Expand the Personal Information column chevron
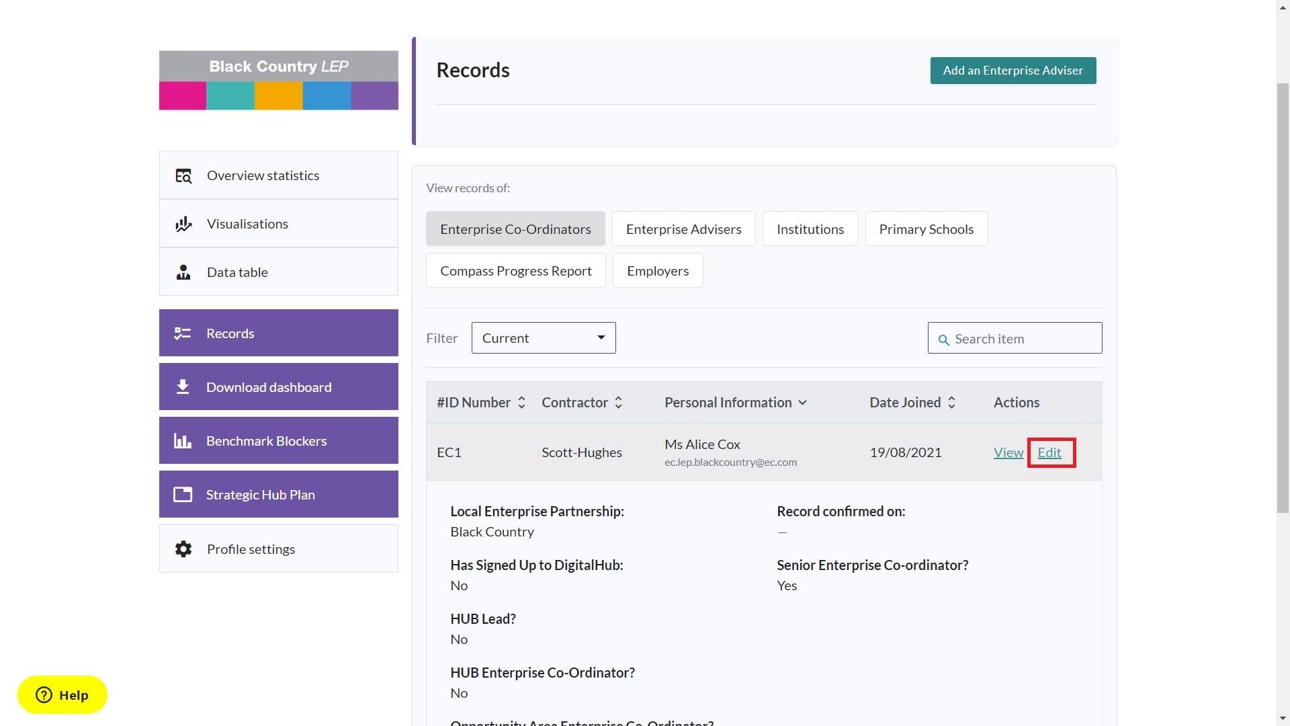This screenshot has width=1290, height=726. pyautogui.click(x=802, y=403)
